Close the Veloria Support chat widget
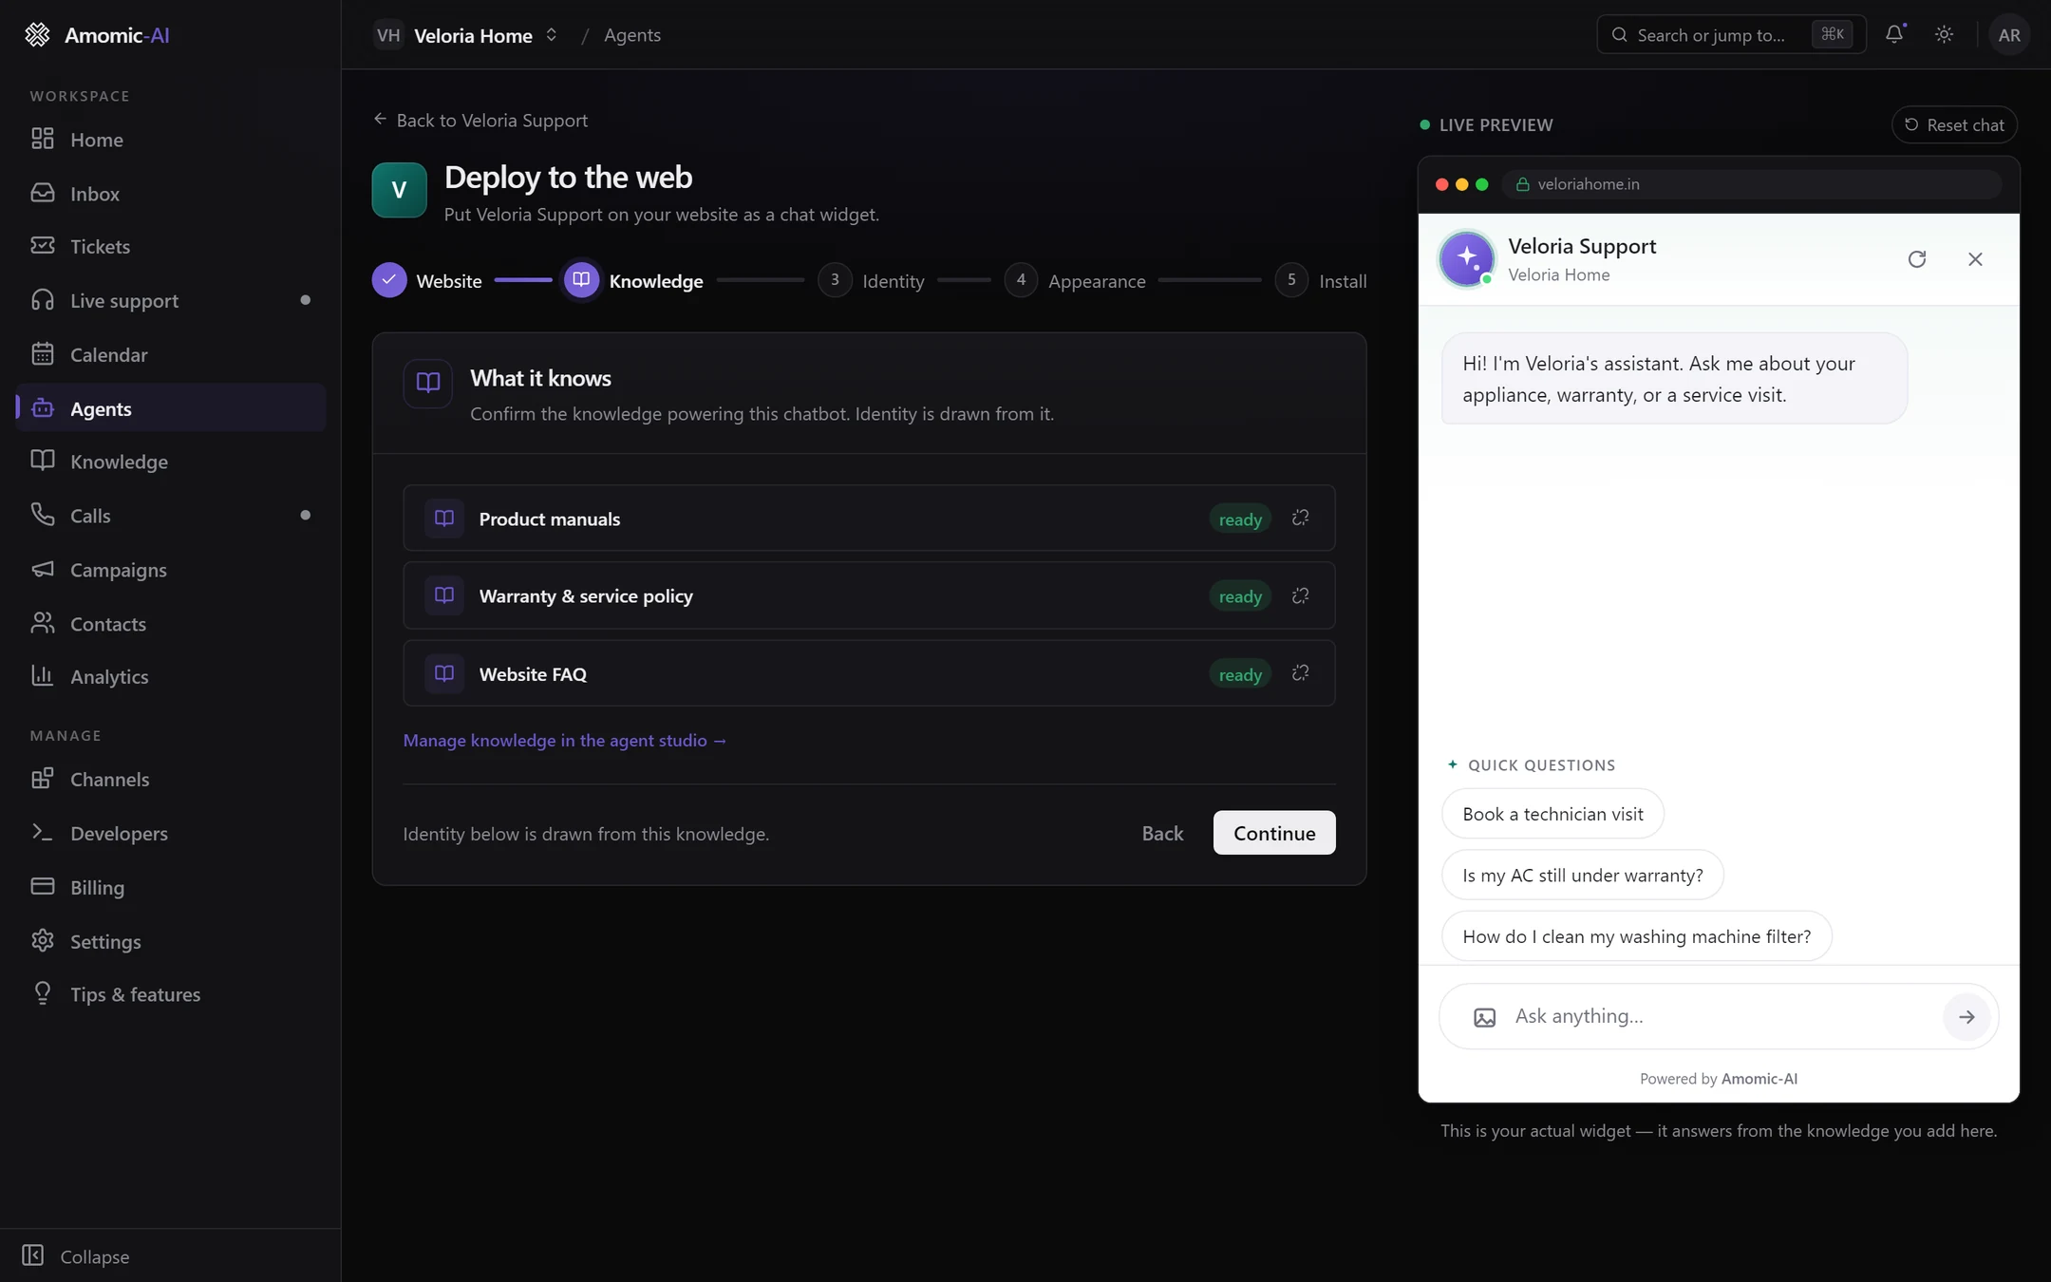This screenshot has width=2051, height=1282. point(1975,259)
